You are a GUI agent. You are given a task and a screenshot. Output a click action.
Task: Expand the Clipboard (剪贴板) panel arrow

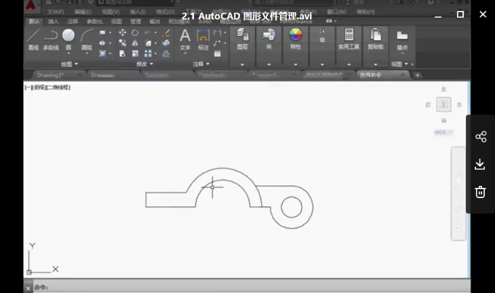pyautogui.click(x=376, y=64)
